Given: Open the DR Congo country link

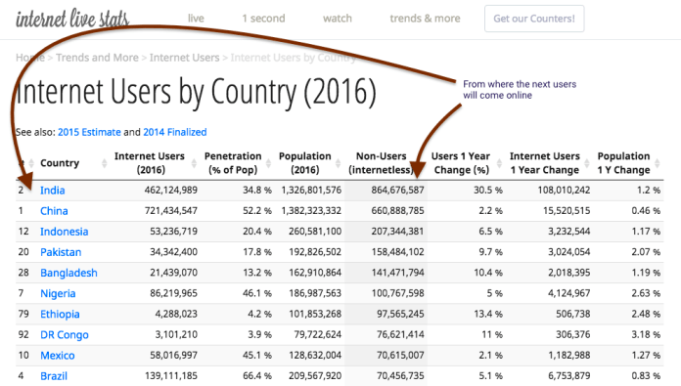Looking at the screenshot, I should point(65,335).
